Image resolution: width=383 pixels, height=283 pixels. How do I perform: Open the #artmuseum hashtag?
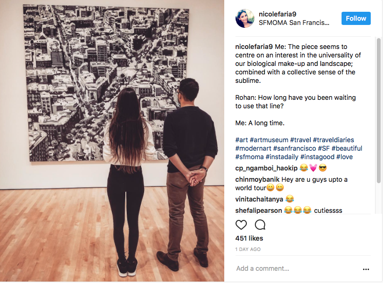[x=269, y=140]
